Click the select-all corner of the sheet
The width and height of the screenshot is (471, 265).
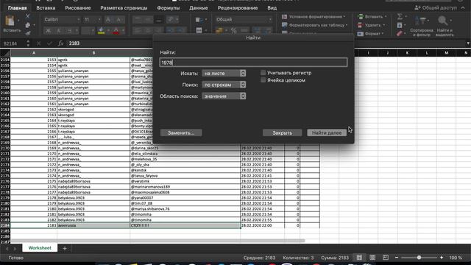[x=5, y=53]
